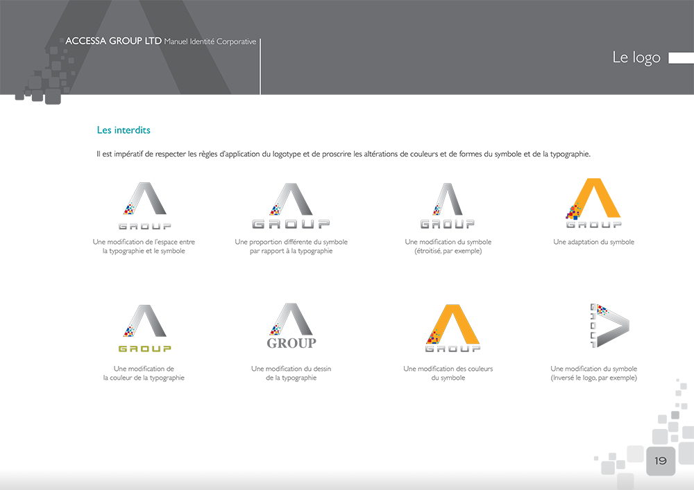Click the orange logo above 'Une adaptation du symbole'
Image resolution: width=694 pixels, height=490 pixels.
click(593, 203)
